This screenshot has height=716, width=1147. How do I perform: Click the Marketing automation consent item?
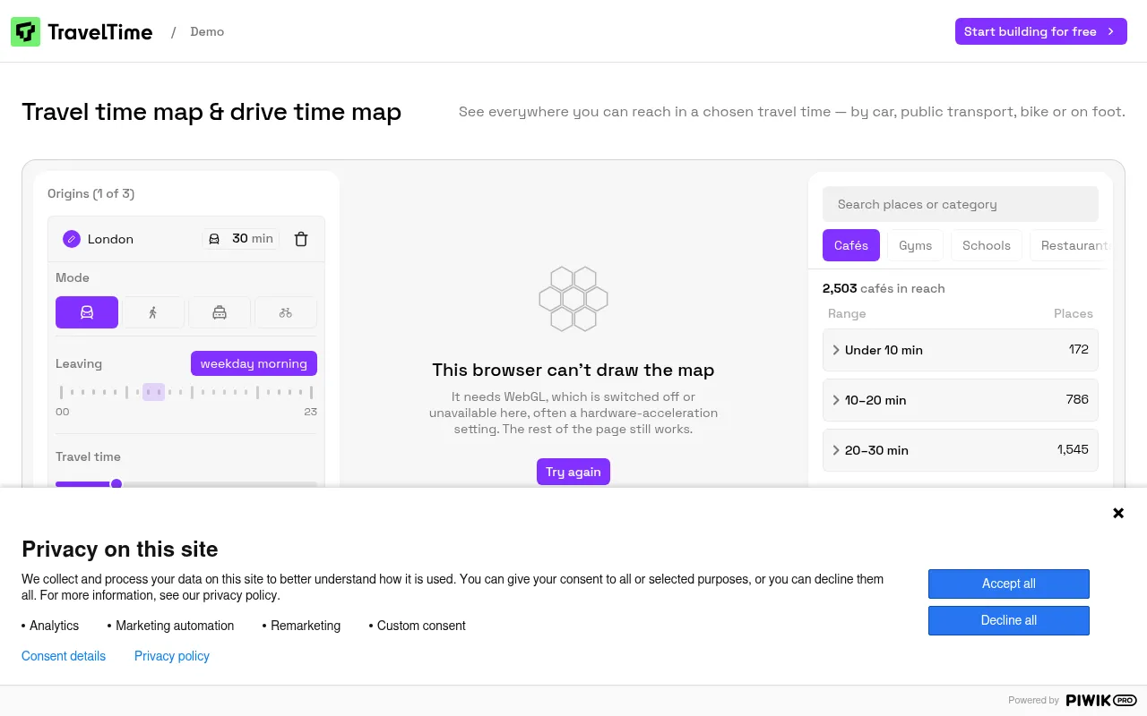pos(170,626)
